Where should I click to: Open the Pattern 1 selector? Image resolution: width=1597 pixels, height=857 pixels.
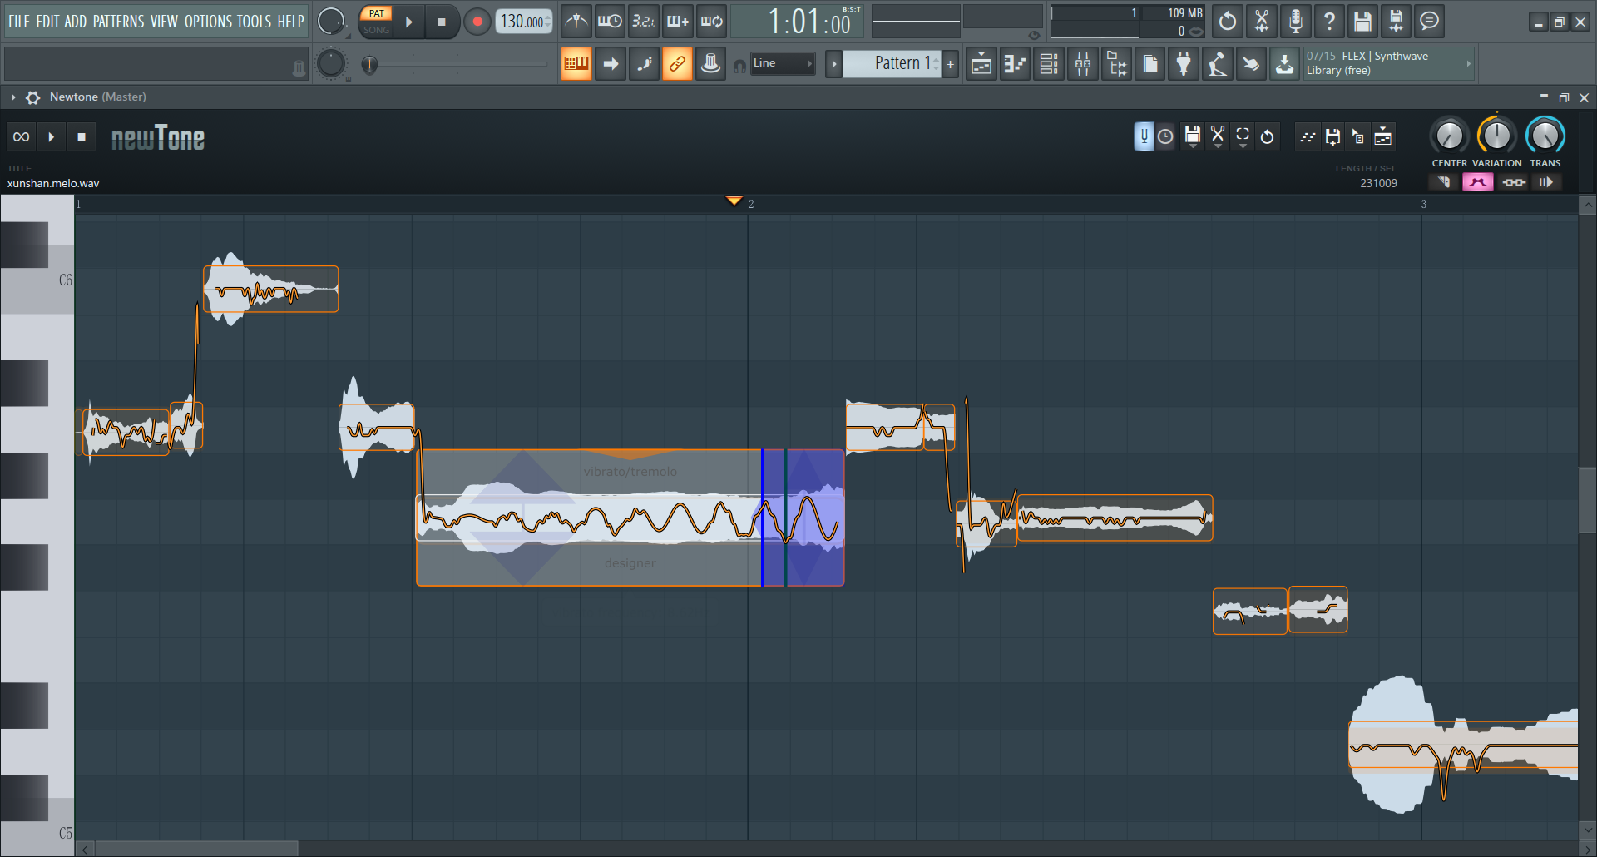(x=892, y=64)
